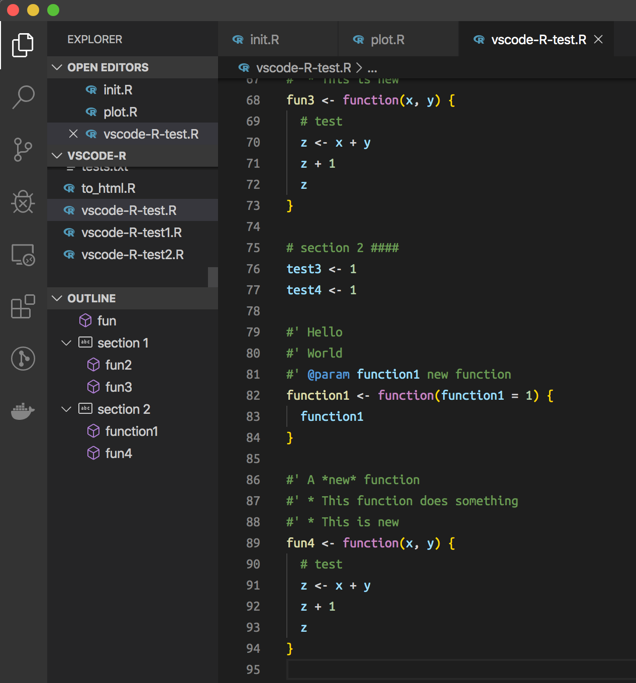The height and width of the screenshot is (683, 636).
Task: Jump to function1 in the outline
Action: tap(133, 431)
